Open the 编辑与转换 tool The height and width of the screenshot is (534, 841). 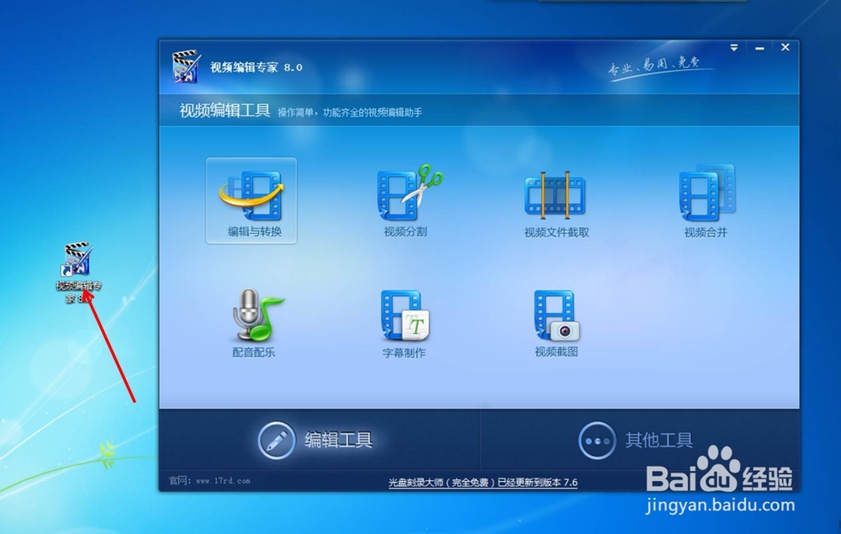pyautogui.click(x=251, y=201)
